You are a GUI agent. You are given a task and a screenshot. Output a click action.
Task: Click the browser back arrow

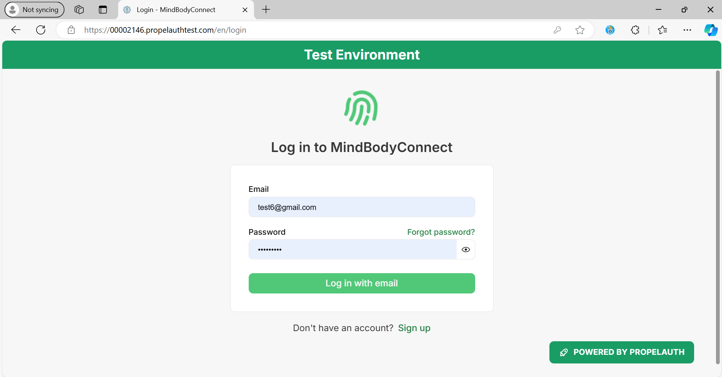(16, 30)
